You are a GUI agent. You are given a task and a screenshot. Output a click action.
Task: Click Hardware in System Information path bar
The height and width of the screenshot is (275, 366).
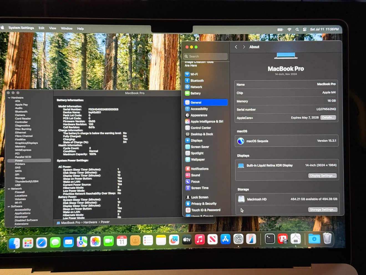(x=90, y=222)
